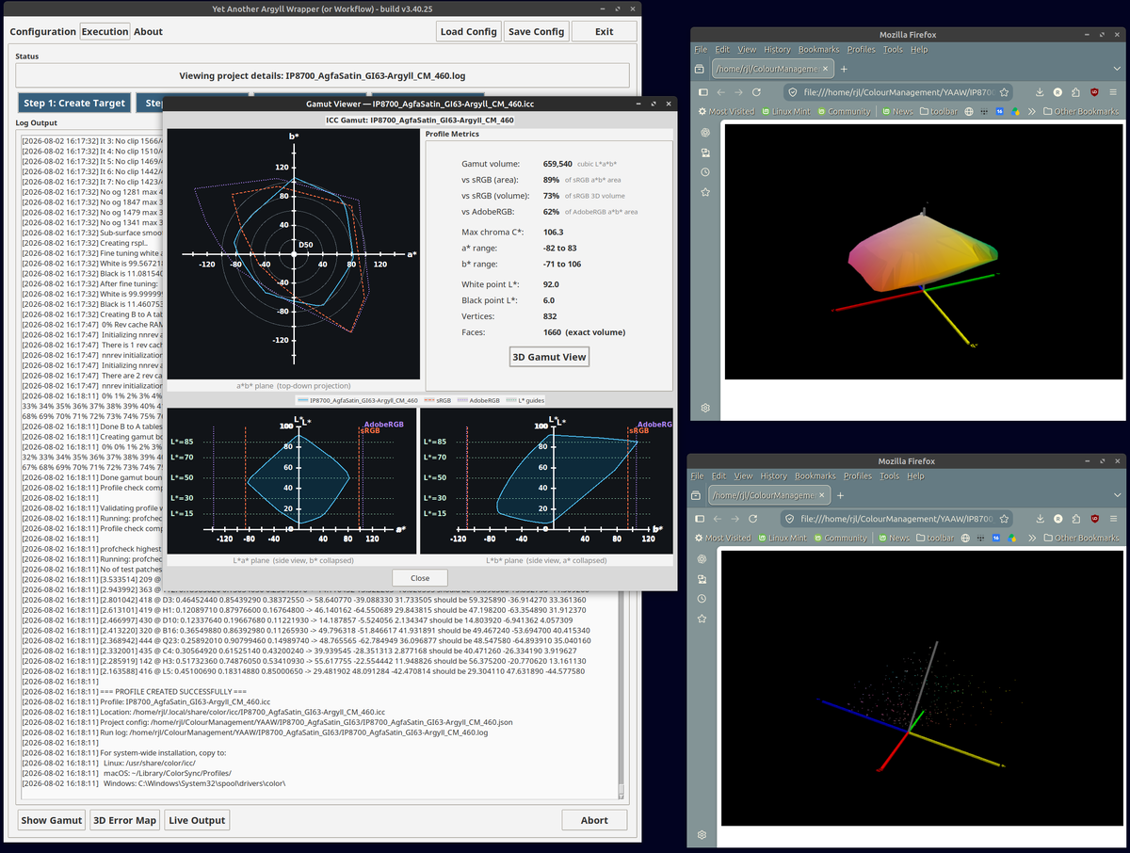Open sidebar settings gear in top Firefox window
Screen dimensions: 1130x853
coord(704,409)
